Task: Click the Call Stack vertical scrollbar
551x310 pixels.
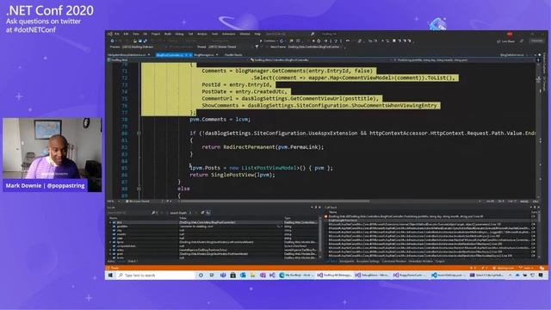Action: 538,235
